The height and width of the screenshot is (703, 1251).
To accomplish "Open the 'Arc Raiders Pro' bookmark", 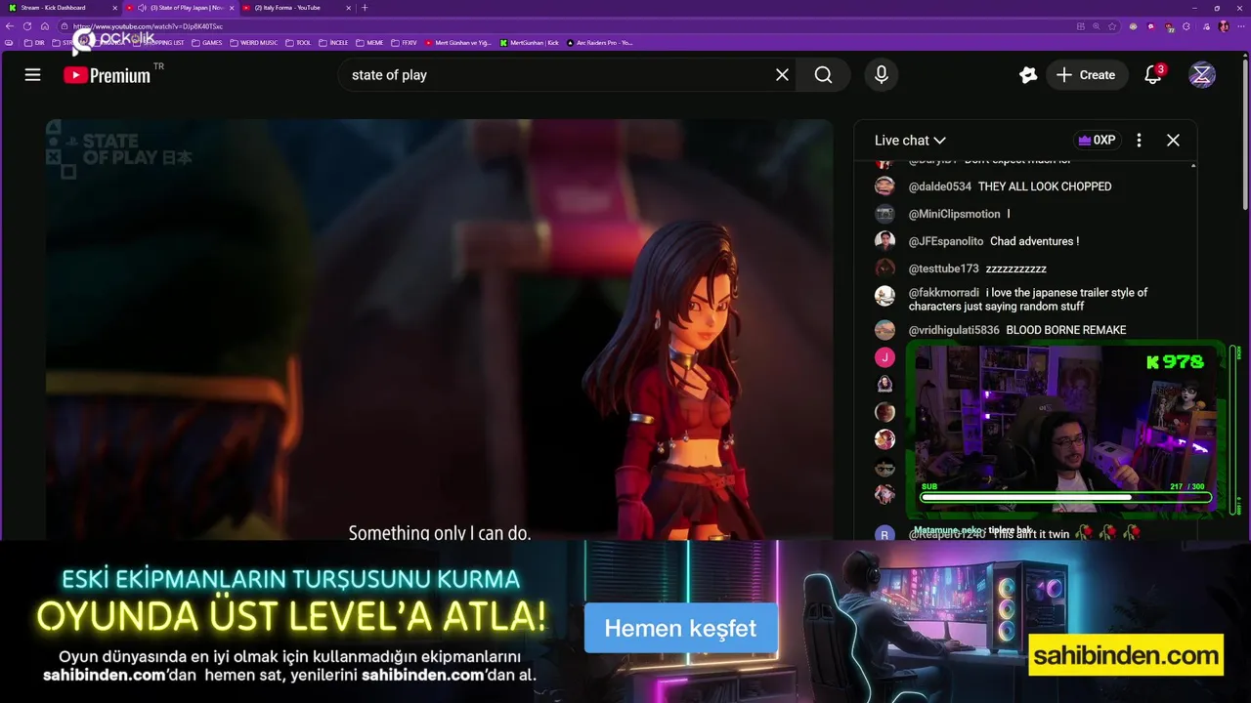I will [599, 43].
